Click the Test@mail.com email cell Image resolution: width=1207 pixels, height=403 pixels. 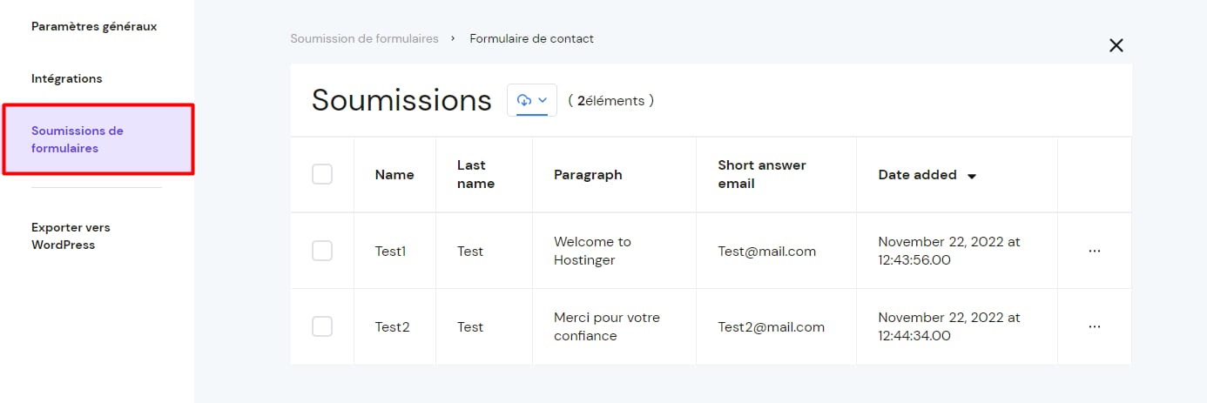766,251
